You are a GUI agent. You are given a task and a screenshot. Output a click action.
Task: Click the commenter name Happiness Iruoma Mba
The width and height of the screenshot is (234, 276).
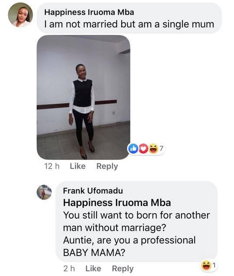coord(89,12)
